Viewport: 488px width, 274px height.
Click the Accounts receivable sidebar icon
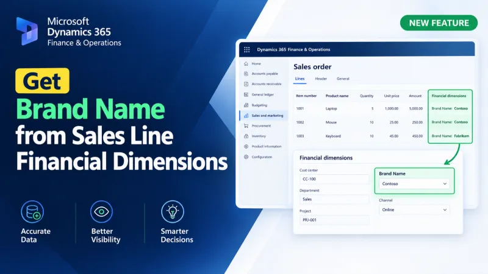point(246,84)
